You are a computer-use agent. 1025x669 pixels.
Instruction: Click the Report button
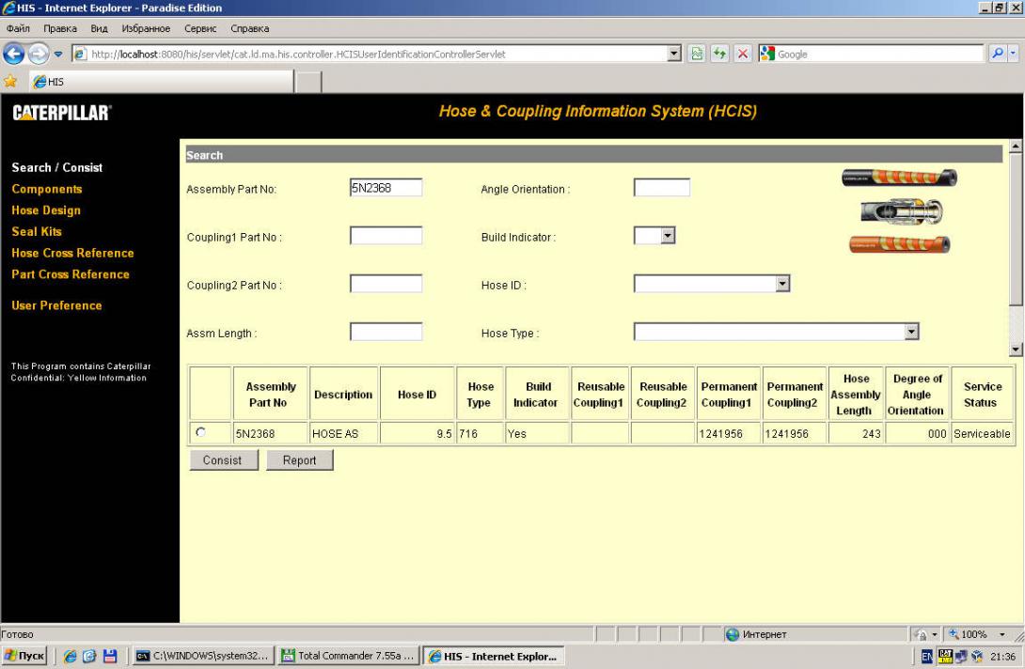click(299, 460)
